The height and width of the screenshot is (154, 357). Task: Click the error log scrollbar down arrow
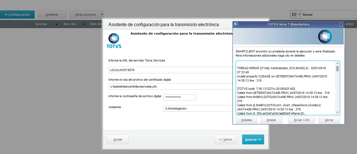click(337, 113)
